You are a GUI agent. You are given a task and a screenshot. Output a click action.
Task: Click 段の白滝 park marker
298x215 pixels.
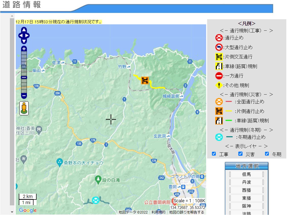(98, 180)
